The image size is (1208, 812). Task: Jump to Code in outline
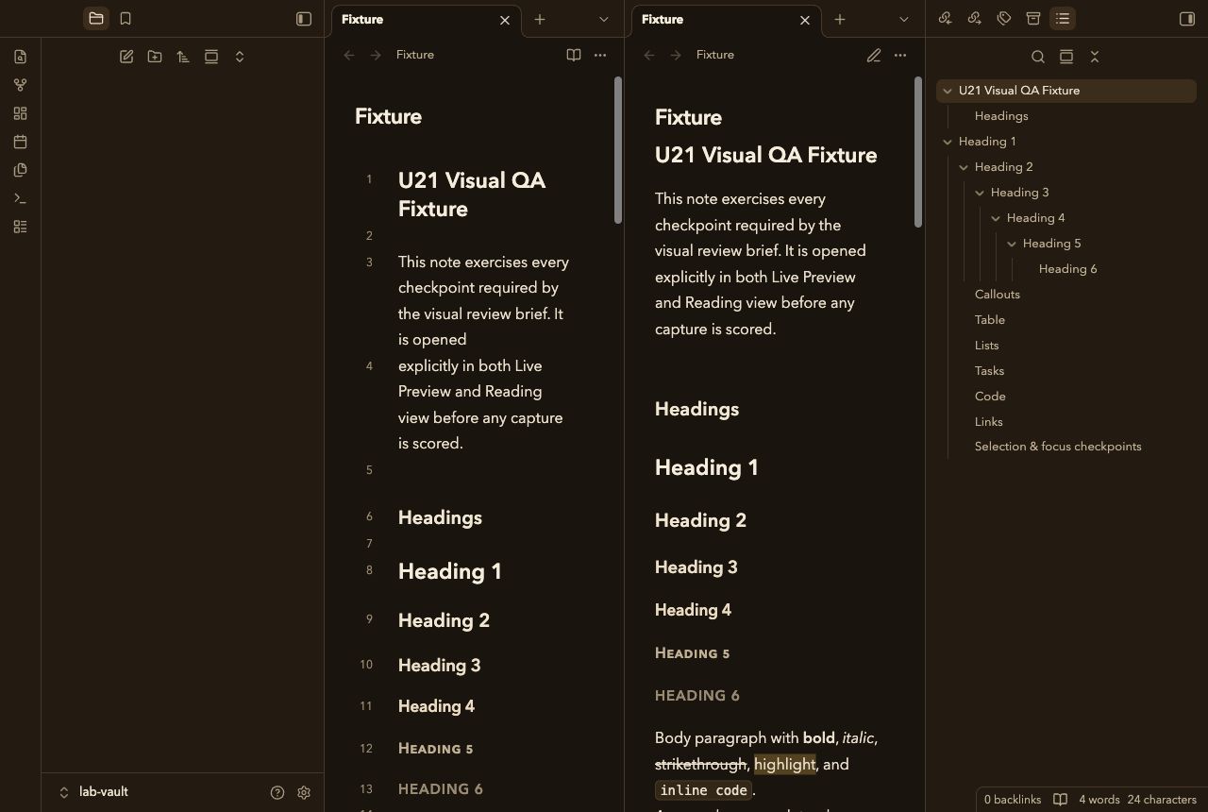(x=990, y=397)
